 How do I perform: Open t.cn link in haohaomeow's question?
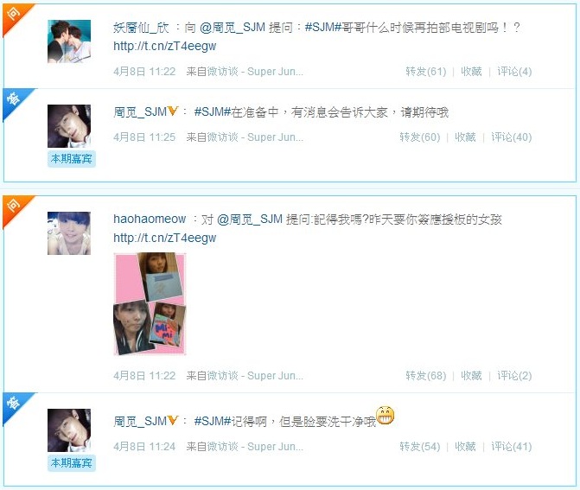[164, 239]
